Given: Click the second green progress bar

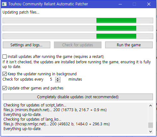Looking at the screenshot, I should (x=78, y=28).
